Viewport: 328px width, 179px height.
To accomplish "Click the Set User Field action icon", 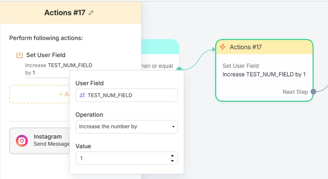I will point(20,55).
